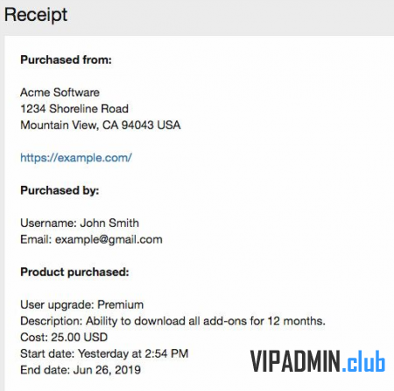Image resolution: width=394 pixels, height=391 pixels.
Task: Click the Purchased by: heading
Action: click(60, 190)
